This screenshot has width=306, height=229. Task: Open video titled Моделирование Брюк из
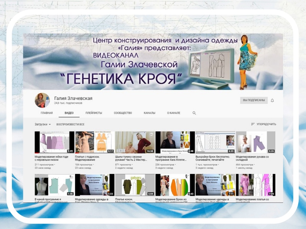click(171, 200)
